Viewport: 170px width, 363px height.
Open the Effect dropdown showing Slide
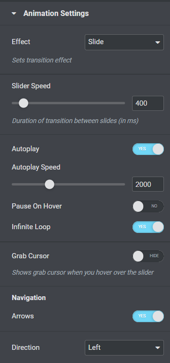click(124, 42)
